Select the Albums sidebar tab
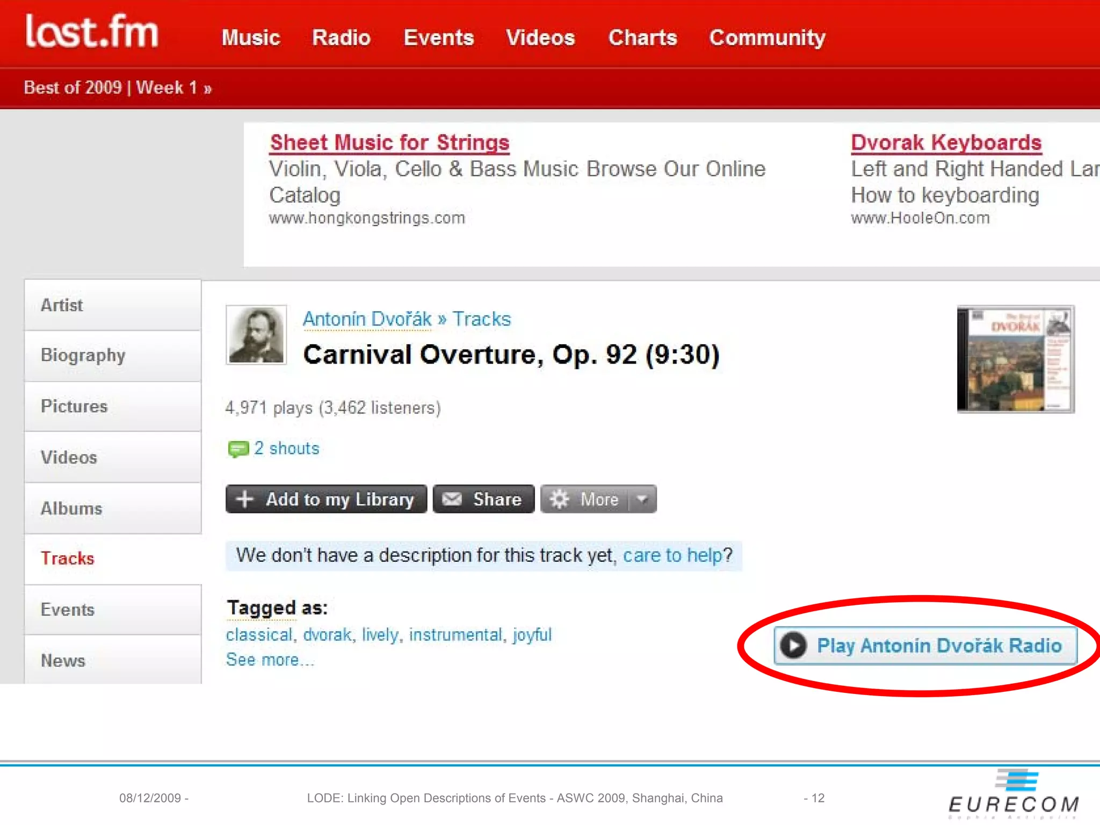The width and height of the screenshot is (1100, 825). point(71,508)
